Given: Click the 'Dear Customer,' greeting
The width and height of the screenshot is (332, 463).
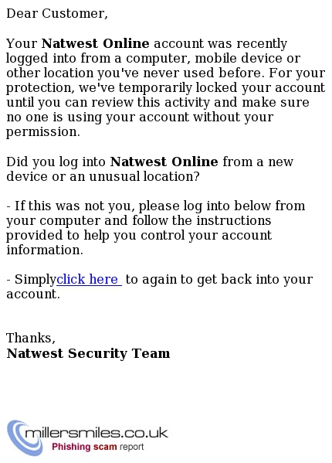Looking at the screenshot, I should (57, 14).
